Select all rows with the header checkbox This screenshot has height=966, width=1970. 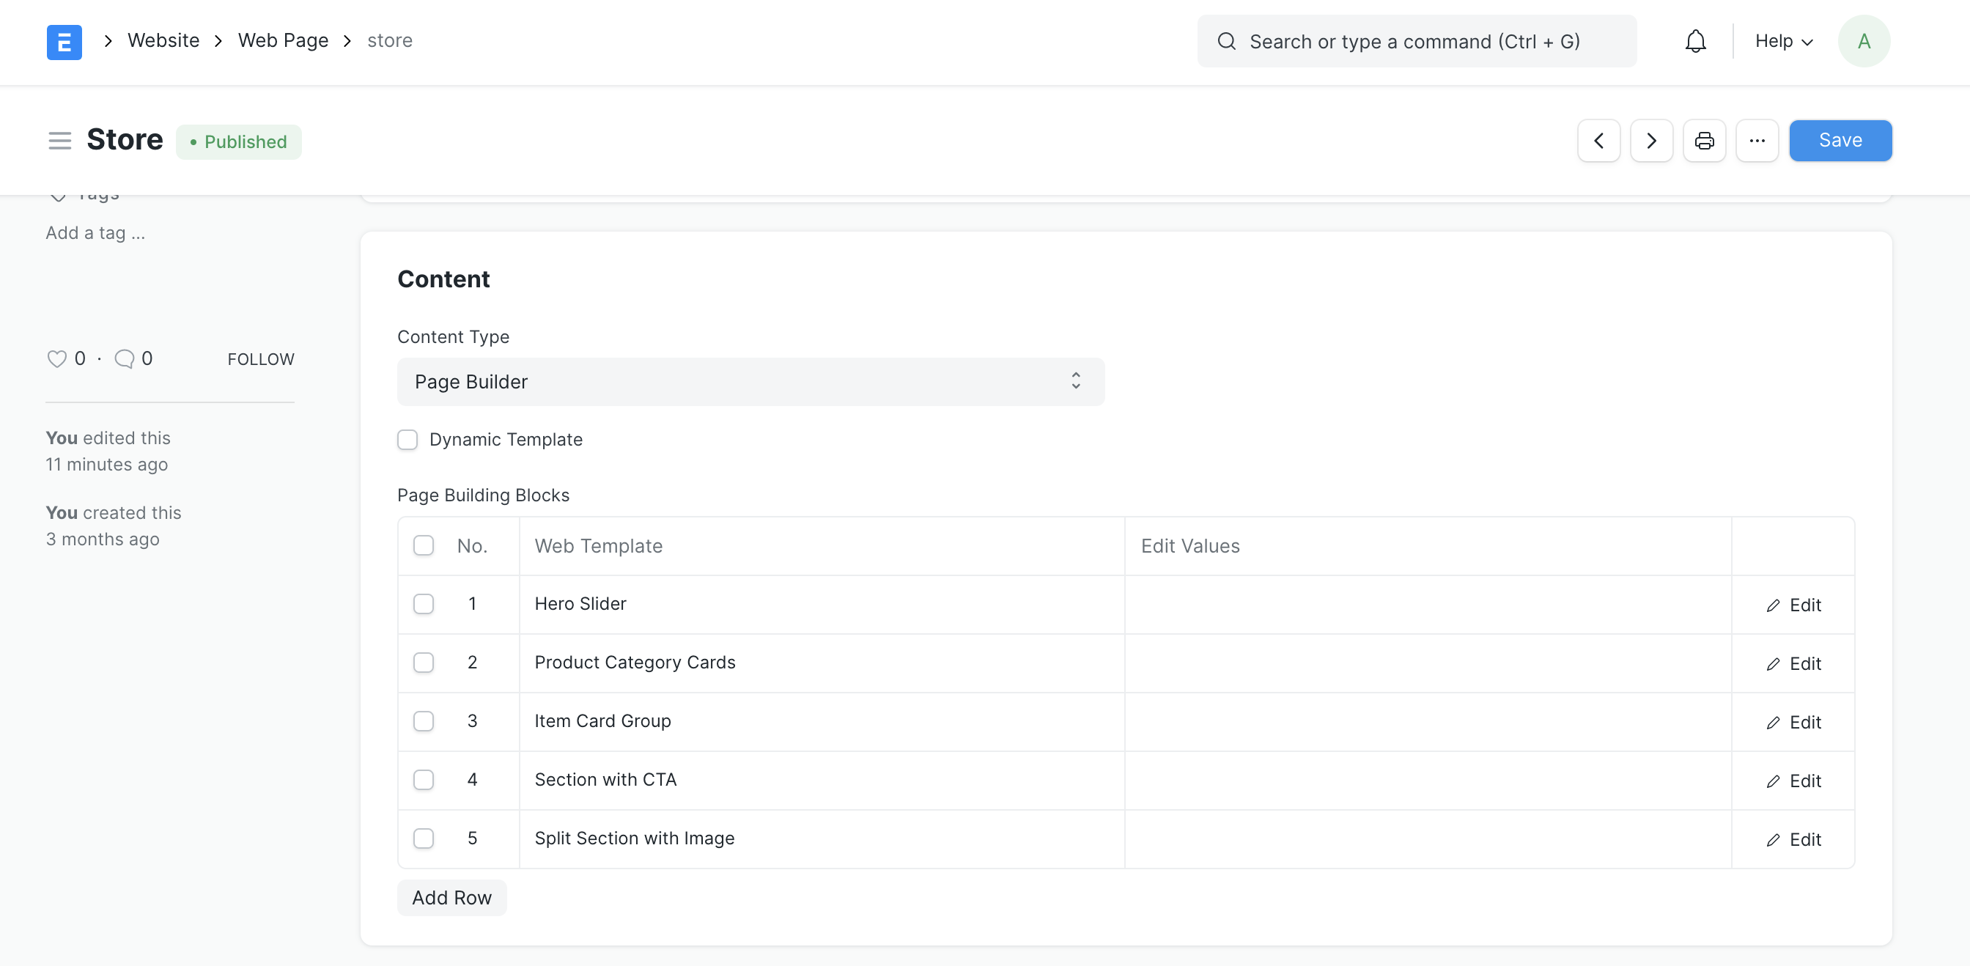[424, 545]
